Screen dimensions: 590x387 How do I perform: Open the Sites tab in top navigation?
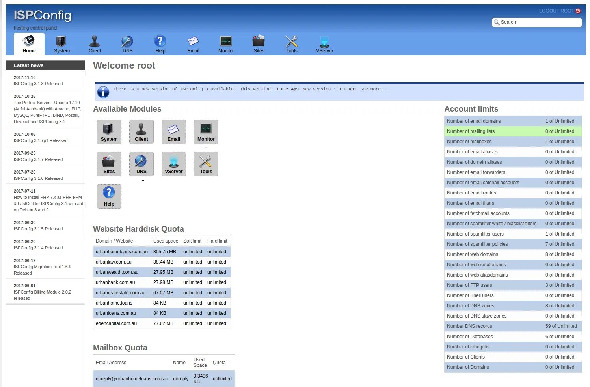point(259,44)
